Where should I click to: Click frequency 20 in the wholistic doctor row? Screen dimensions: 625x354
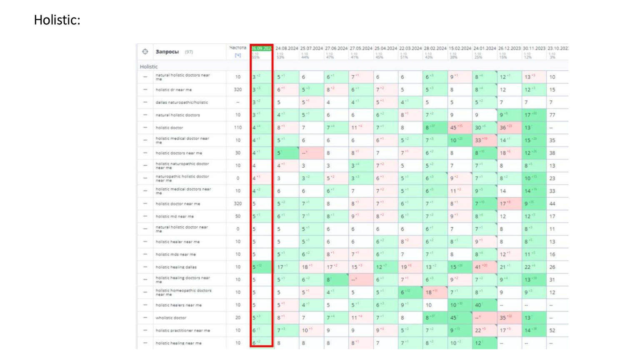238,318
